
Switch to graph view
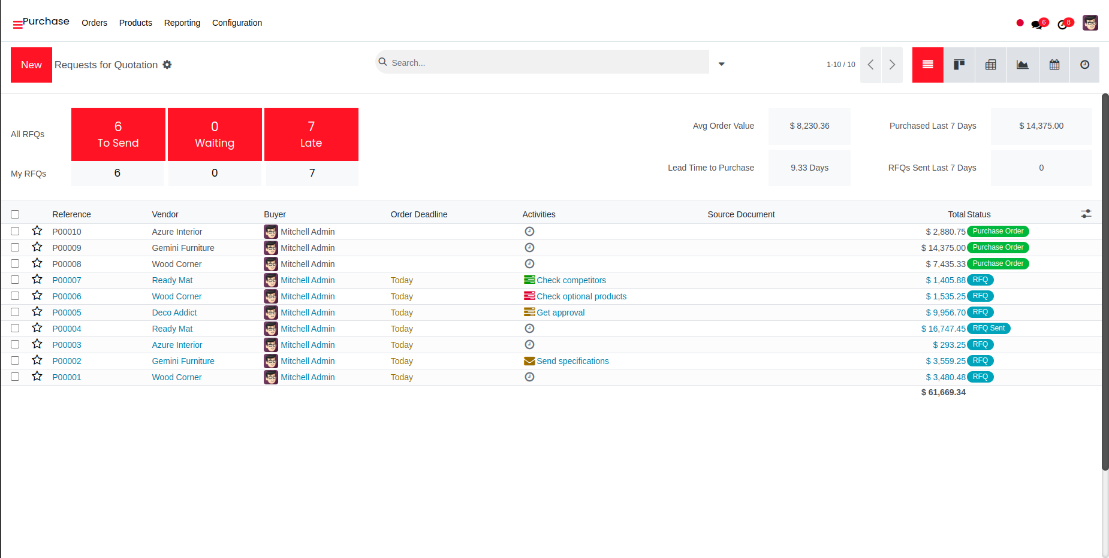(1023, 65)
